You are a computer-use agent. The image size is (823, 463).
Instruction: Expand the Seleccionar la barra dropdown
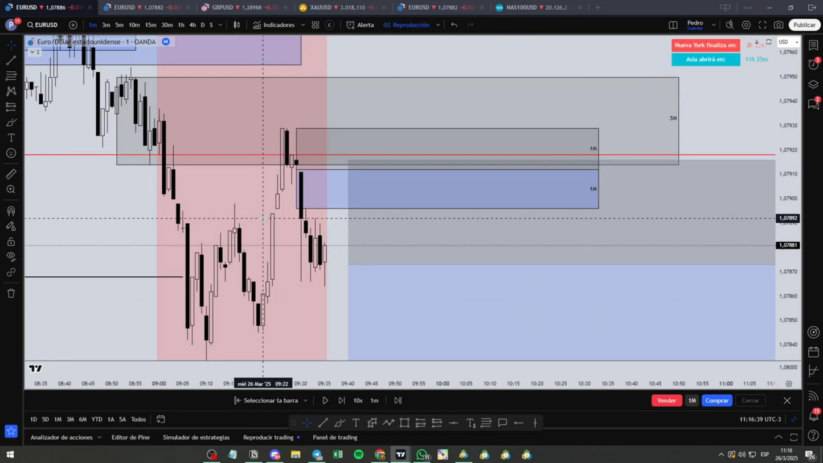306,401
